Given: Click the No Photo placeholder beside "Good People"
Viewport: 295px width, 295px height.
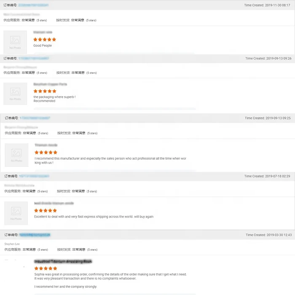Looking at the screenshot, I should (x=15, y=43).
